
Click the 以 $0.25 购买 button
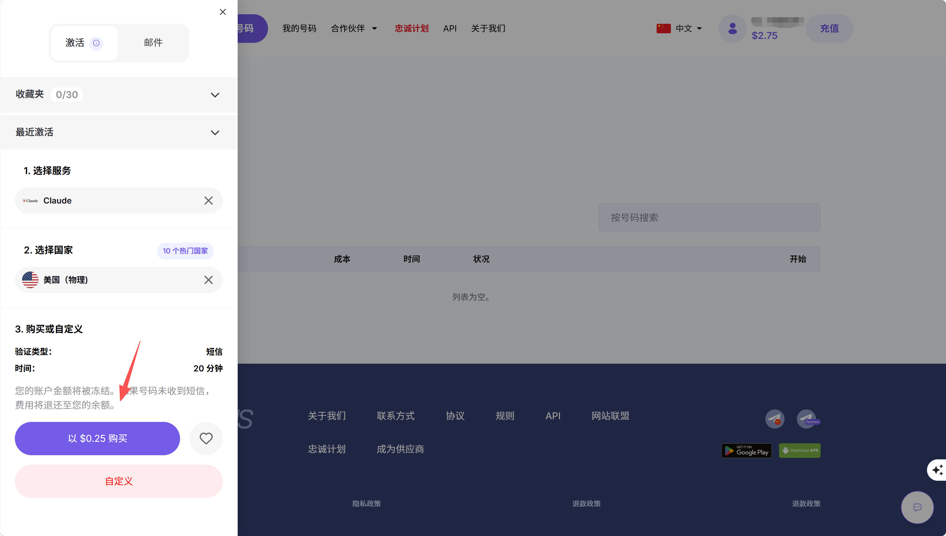click(x=97, y=438)
